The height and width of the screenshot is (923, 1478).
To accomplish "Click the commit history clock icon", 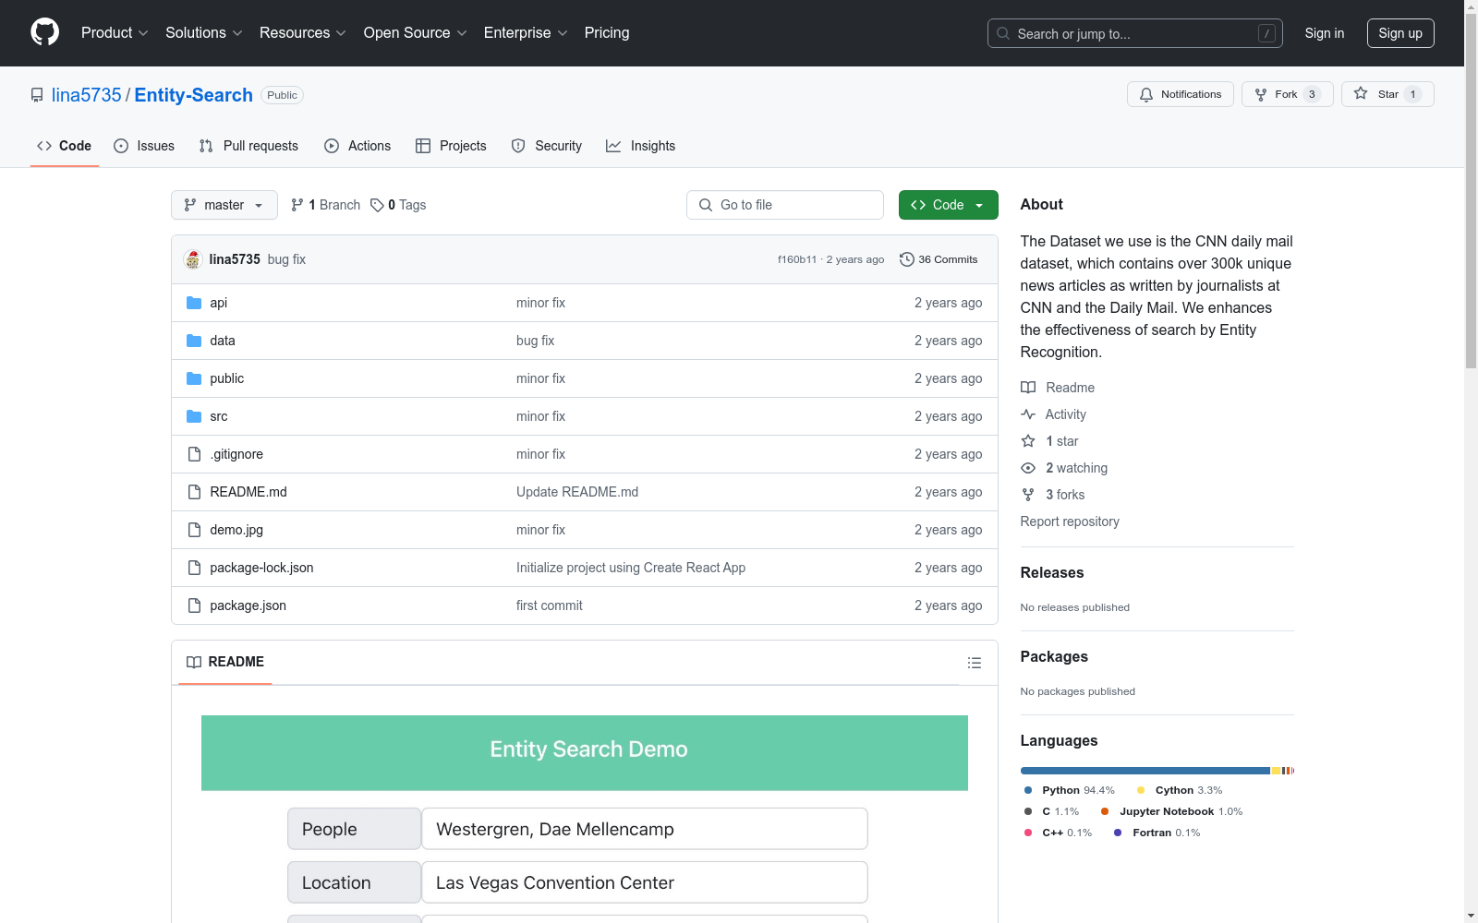I will click(x=907, y=259).
